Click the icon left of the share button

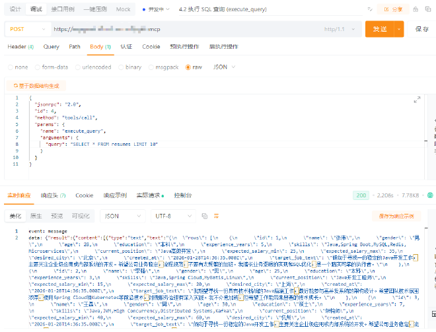pos(370,9)
